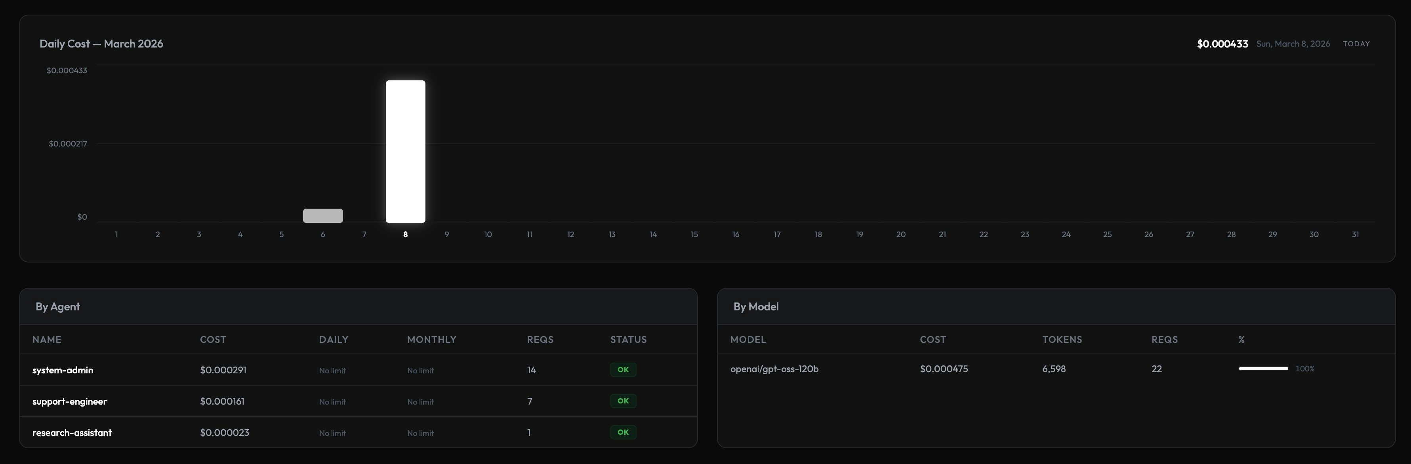Sort agents by the NAME column header
Image resolution: width=1411 pixels, height=464 pixels.
coord(47,339)
